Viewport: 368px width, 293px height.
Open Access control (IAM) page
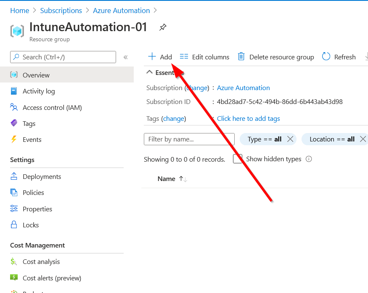click(x=52, y=108)
